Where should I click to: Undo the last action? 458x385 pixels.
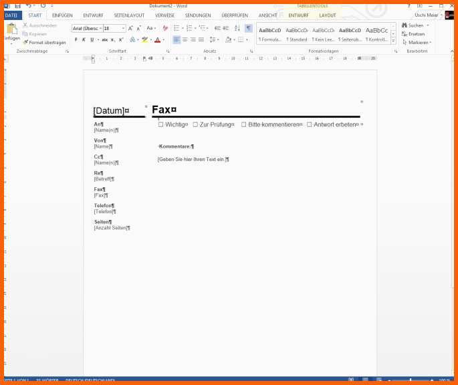click(x=29, y=5)
